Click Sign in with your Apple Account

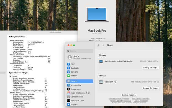pyautogui.click(x=80, y=57)
